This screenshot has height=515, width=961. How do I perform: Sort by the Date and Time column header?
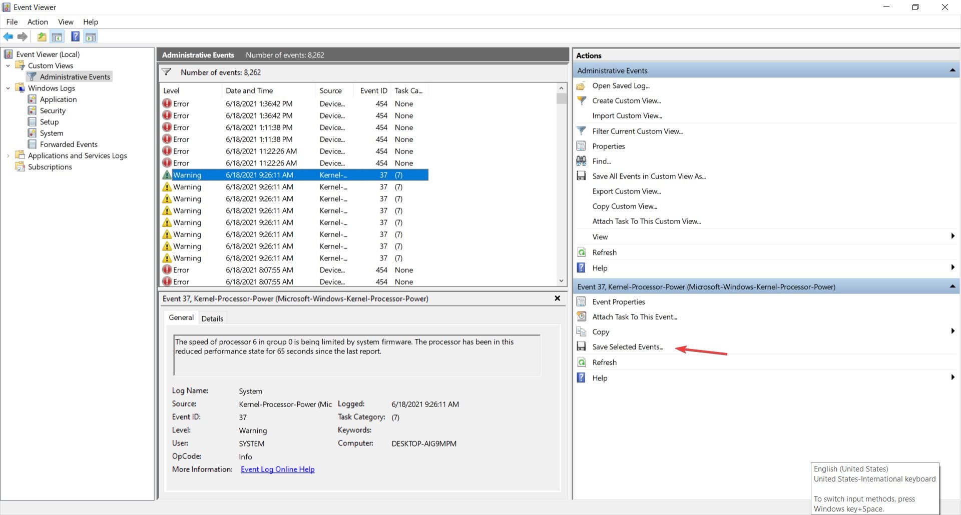tap(268, 90)
